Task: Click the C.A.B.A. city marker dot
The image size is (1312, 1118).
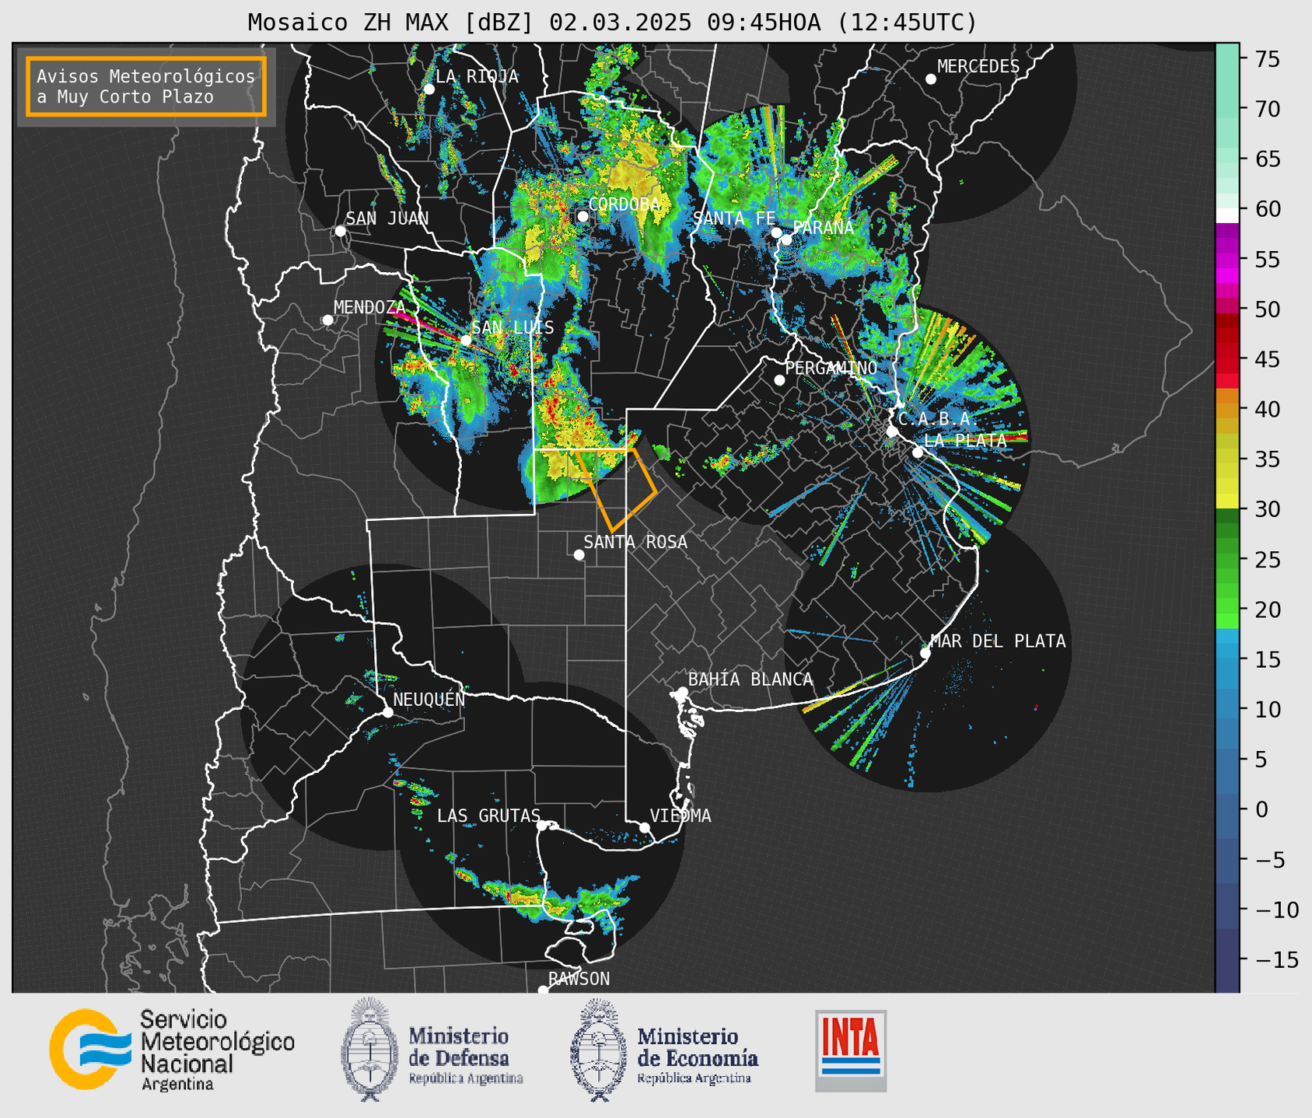Action: coord(892,431)
